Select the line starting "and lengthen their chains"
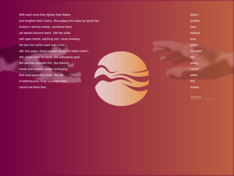The height and width of the screenshot is (176, 234). pos(59,21)
